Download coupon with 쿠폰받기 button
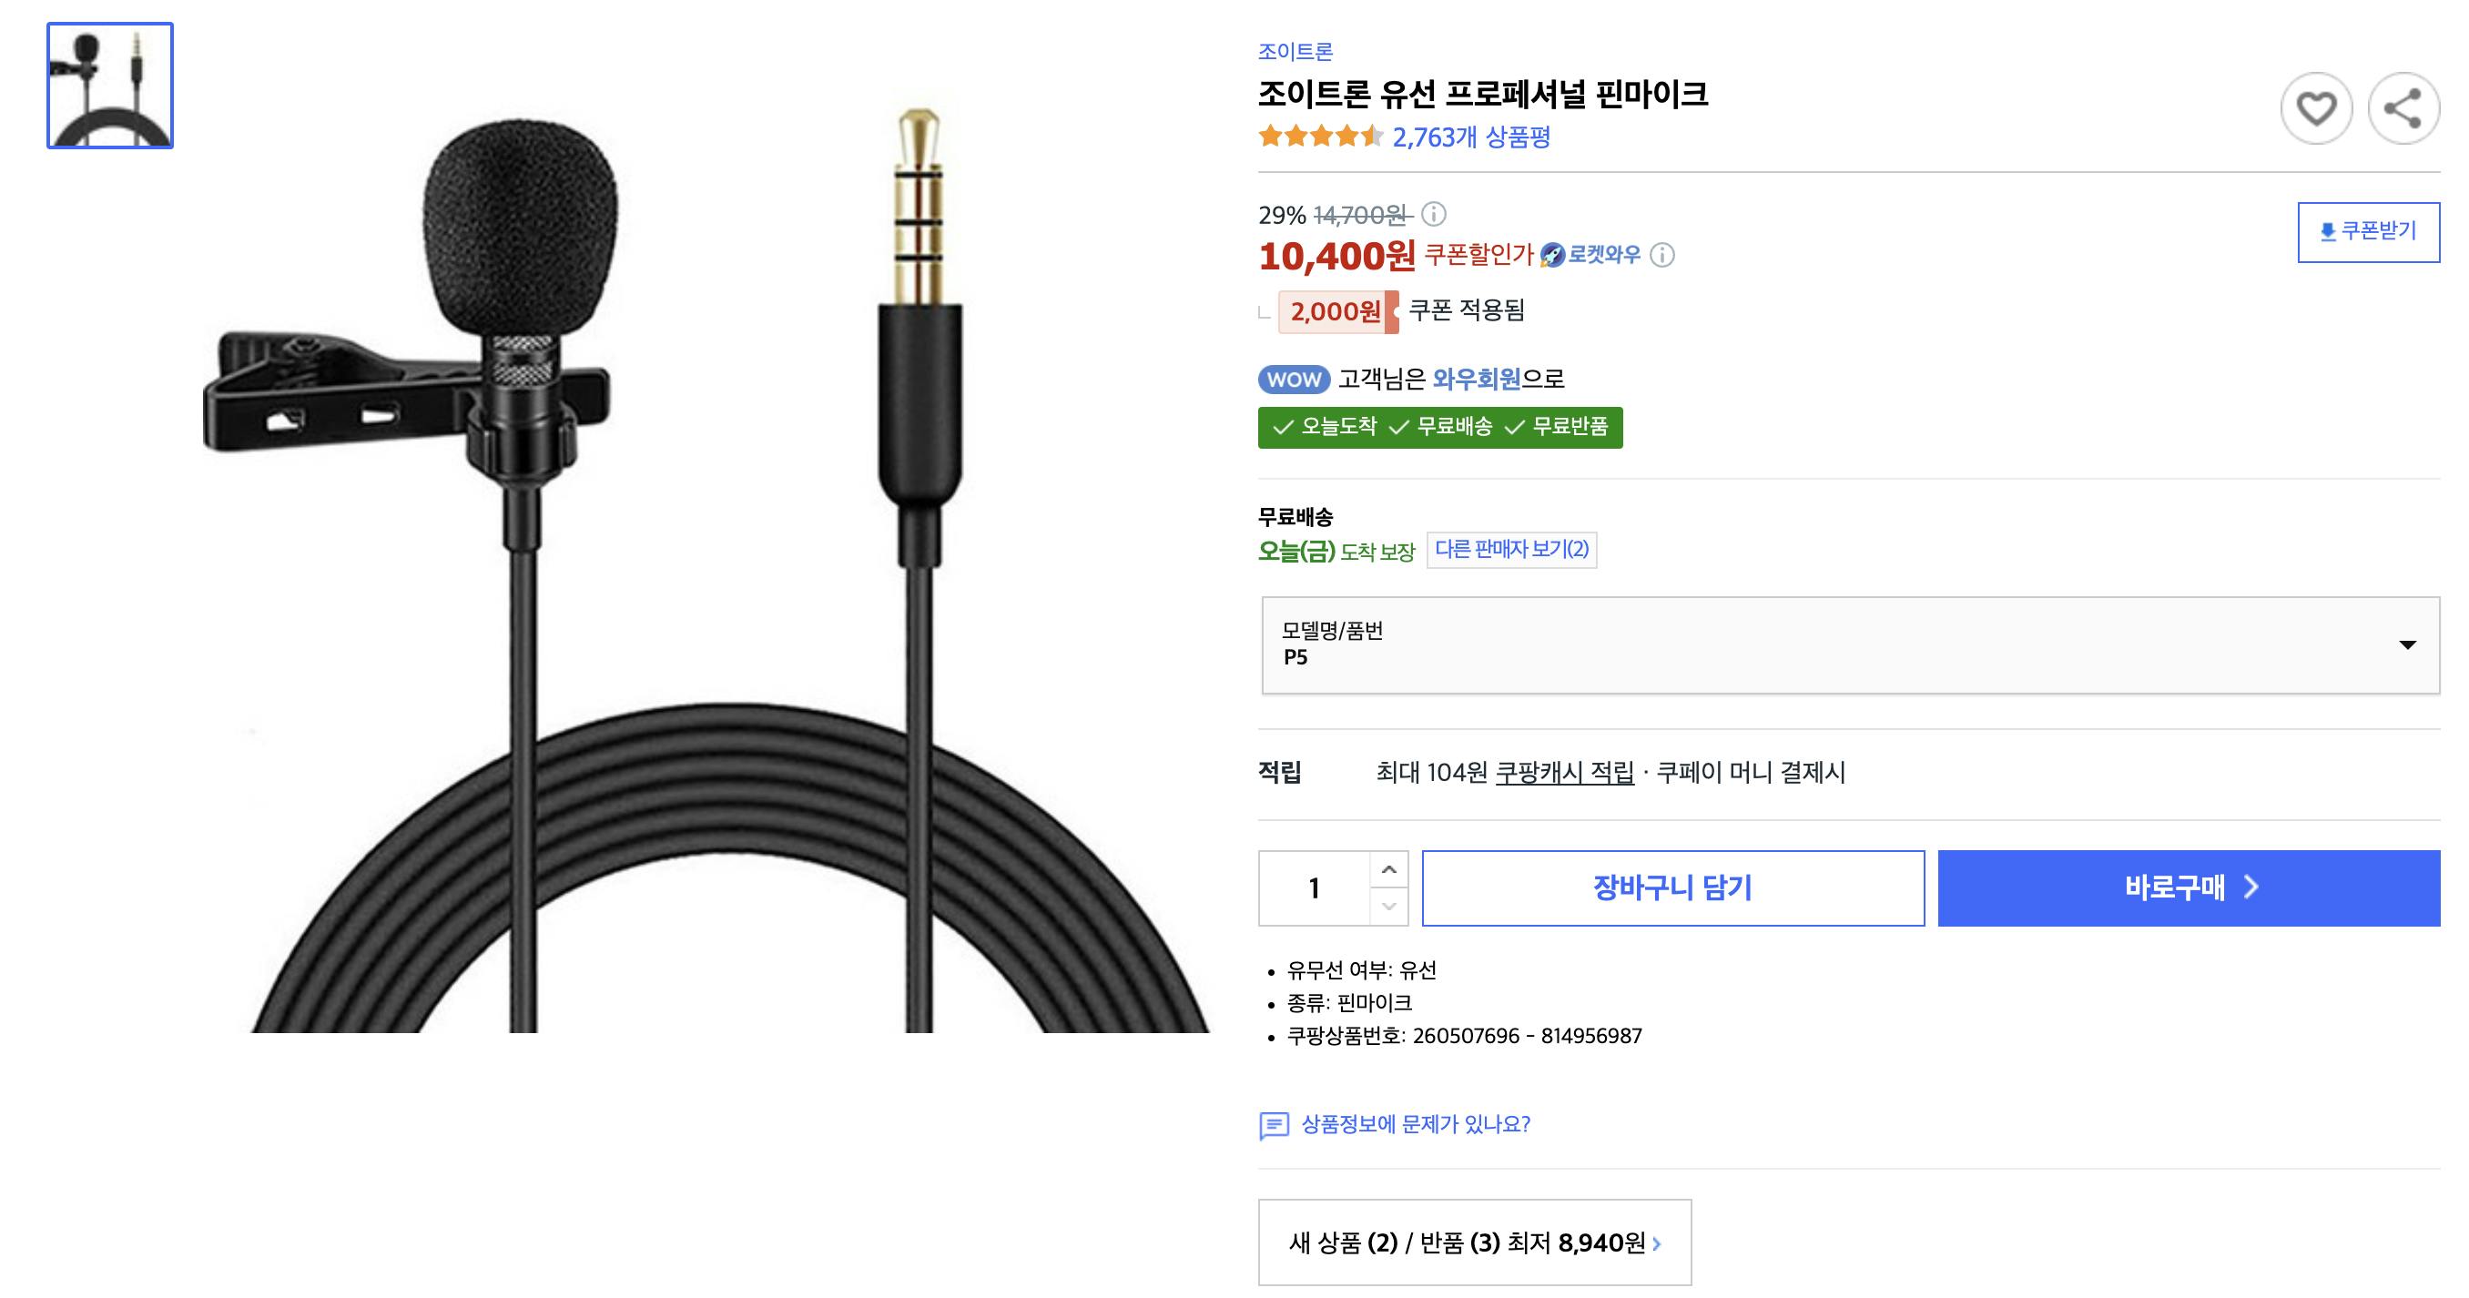This screenshot has width=2469, height=1298. pos(2368,232)
